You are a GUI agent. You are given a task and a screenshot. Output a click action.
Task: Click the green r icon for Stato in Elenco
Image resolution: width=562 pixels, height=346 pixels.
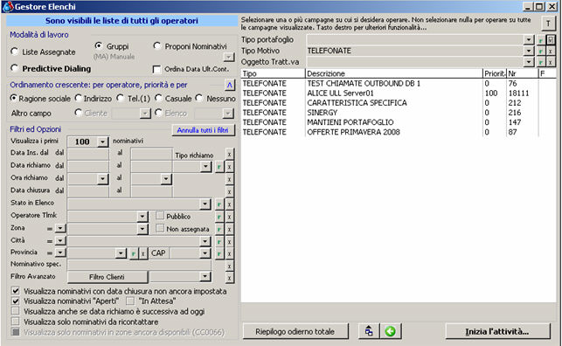pos(219,204)
